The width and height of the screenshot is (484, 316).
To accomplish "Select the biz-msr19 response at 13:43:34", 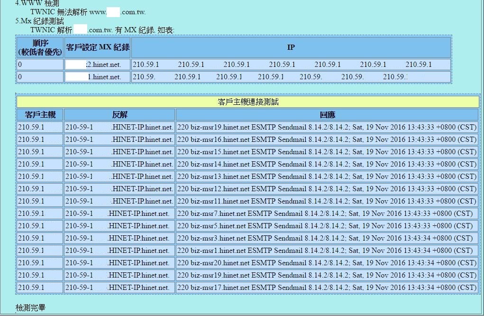I will click(x=327, y=275).
